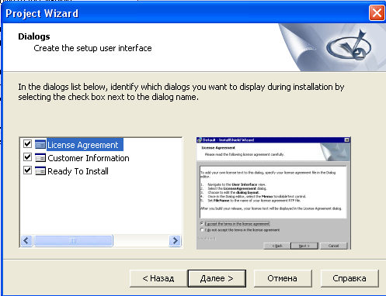The height and width of the screenshot is (296, 386).
Task: Select the Customer Information list item
Action: [89, 158]
